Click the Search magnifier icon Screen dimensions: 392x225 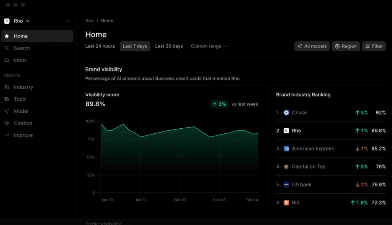click(x=7, y=48)
